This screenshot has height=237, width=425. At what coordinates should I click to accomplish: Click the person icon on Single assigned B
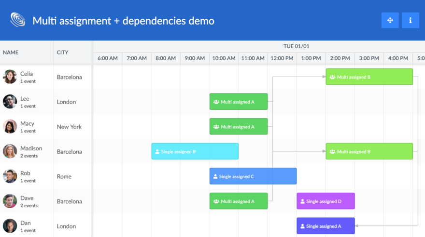pos(157,152)
